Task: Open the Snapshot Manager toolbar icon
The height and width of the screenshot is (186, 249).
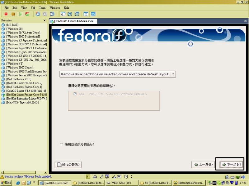Action: (x=52, y=14)
